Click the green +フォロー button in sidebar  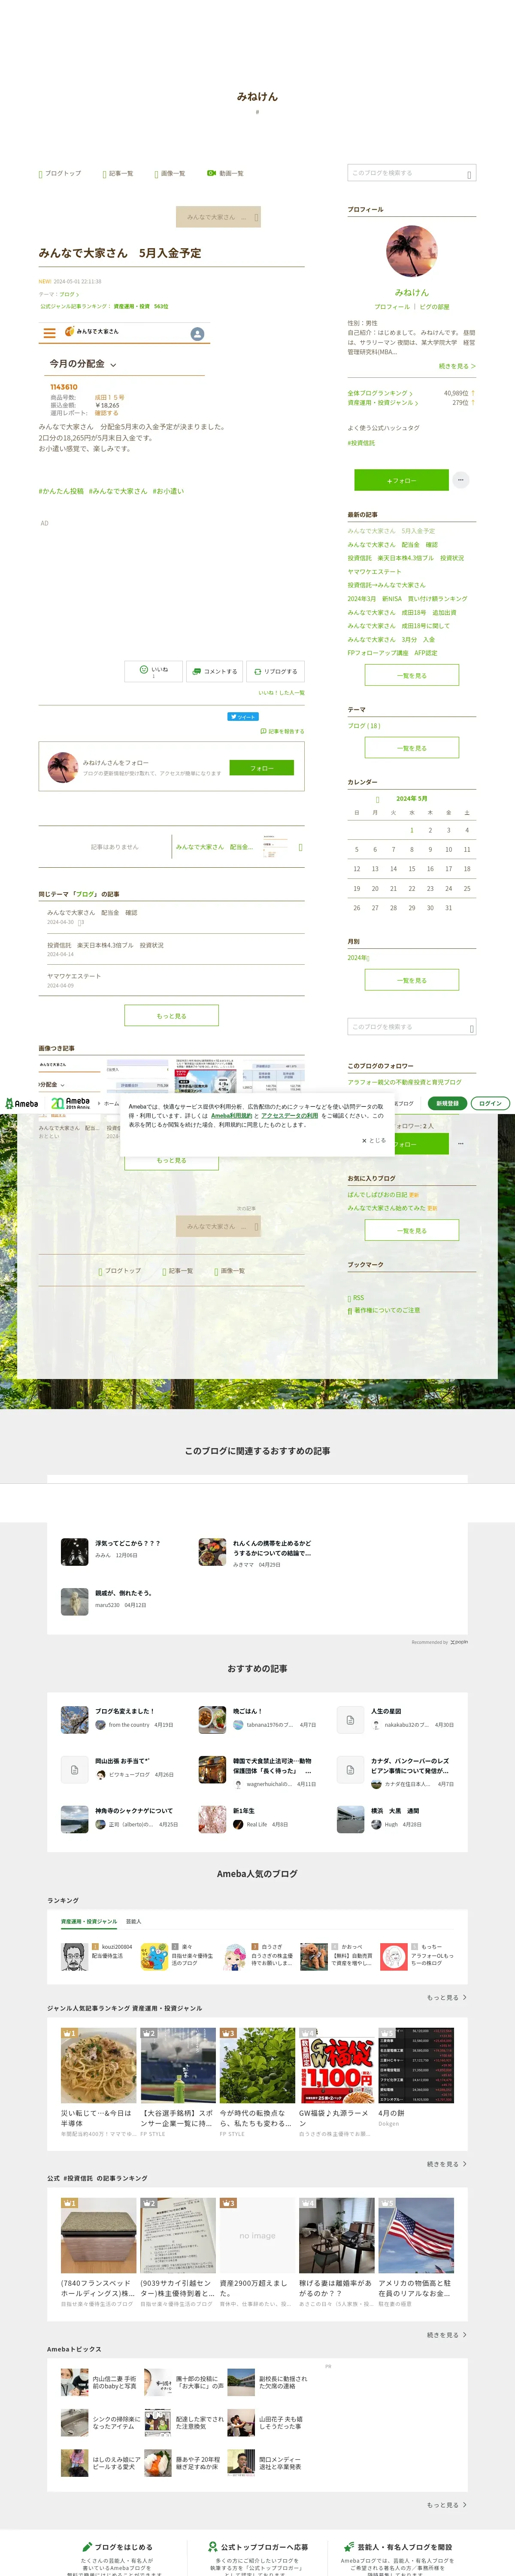401,480
